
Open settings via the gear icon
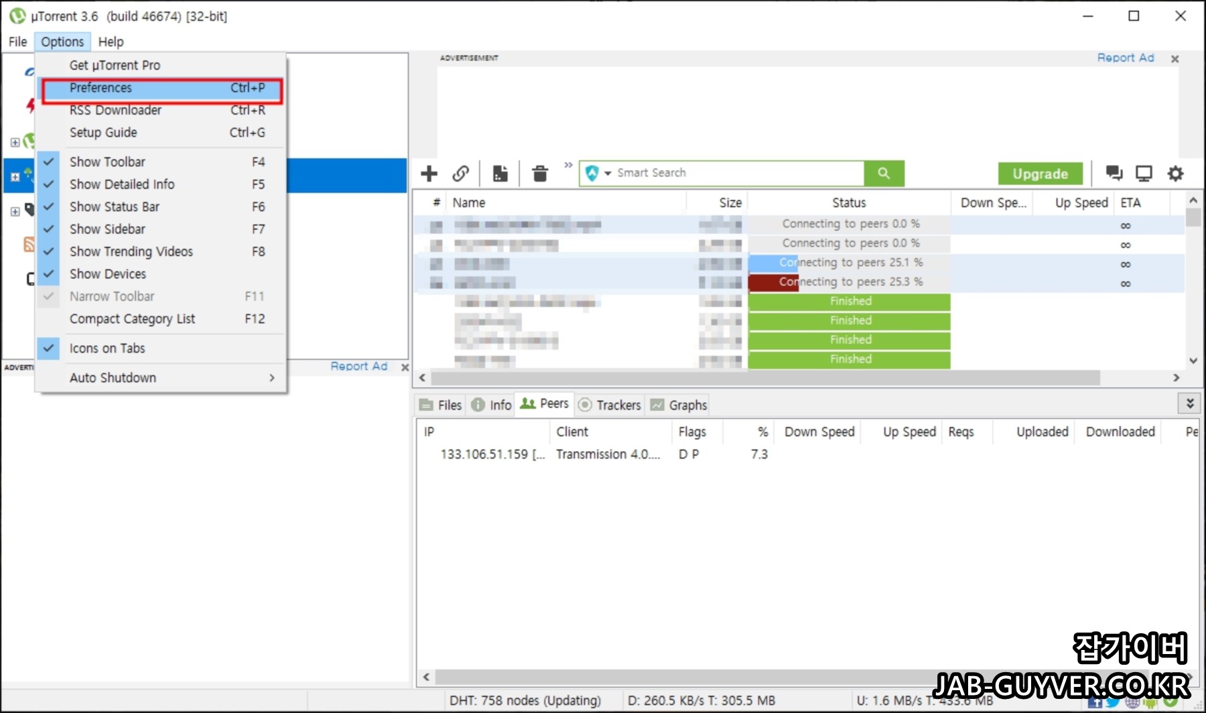(x=1175, y=174)
